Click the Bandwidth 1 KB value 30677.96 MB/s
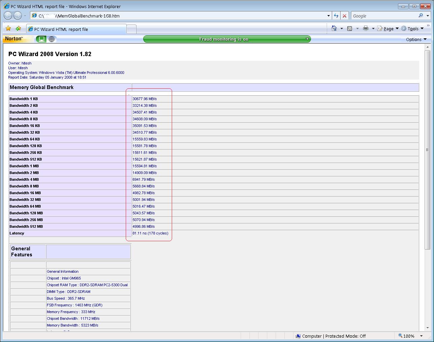This screenshot has height=342, width=434. pyautogui.click(x=145, y=99)
